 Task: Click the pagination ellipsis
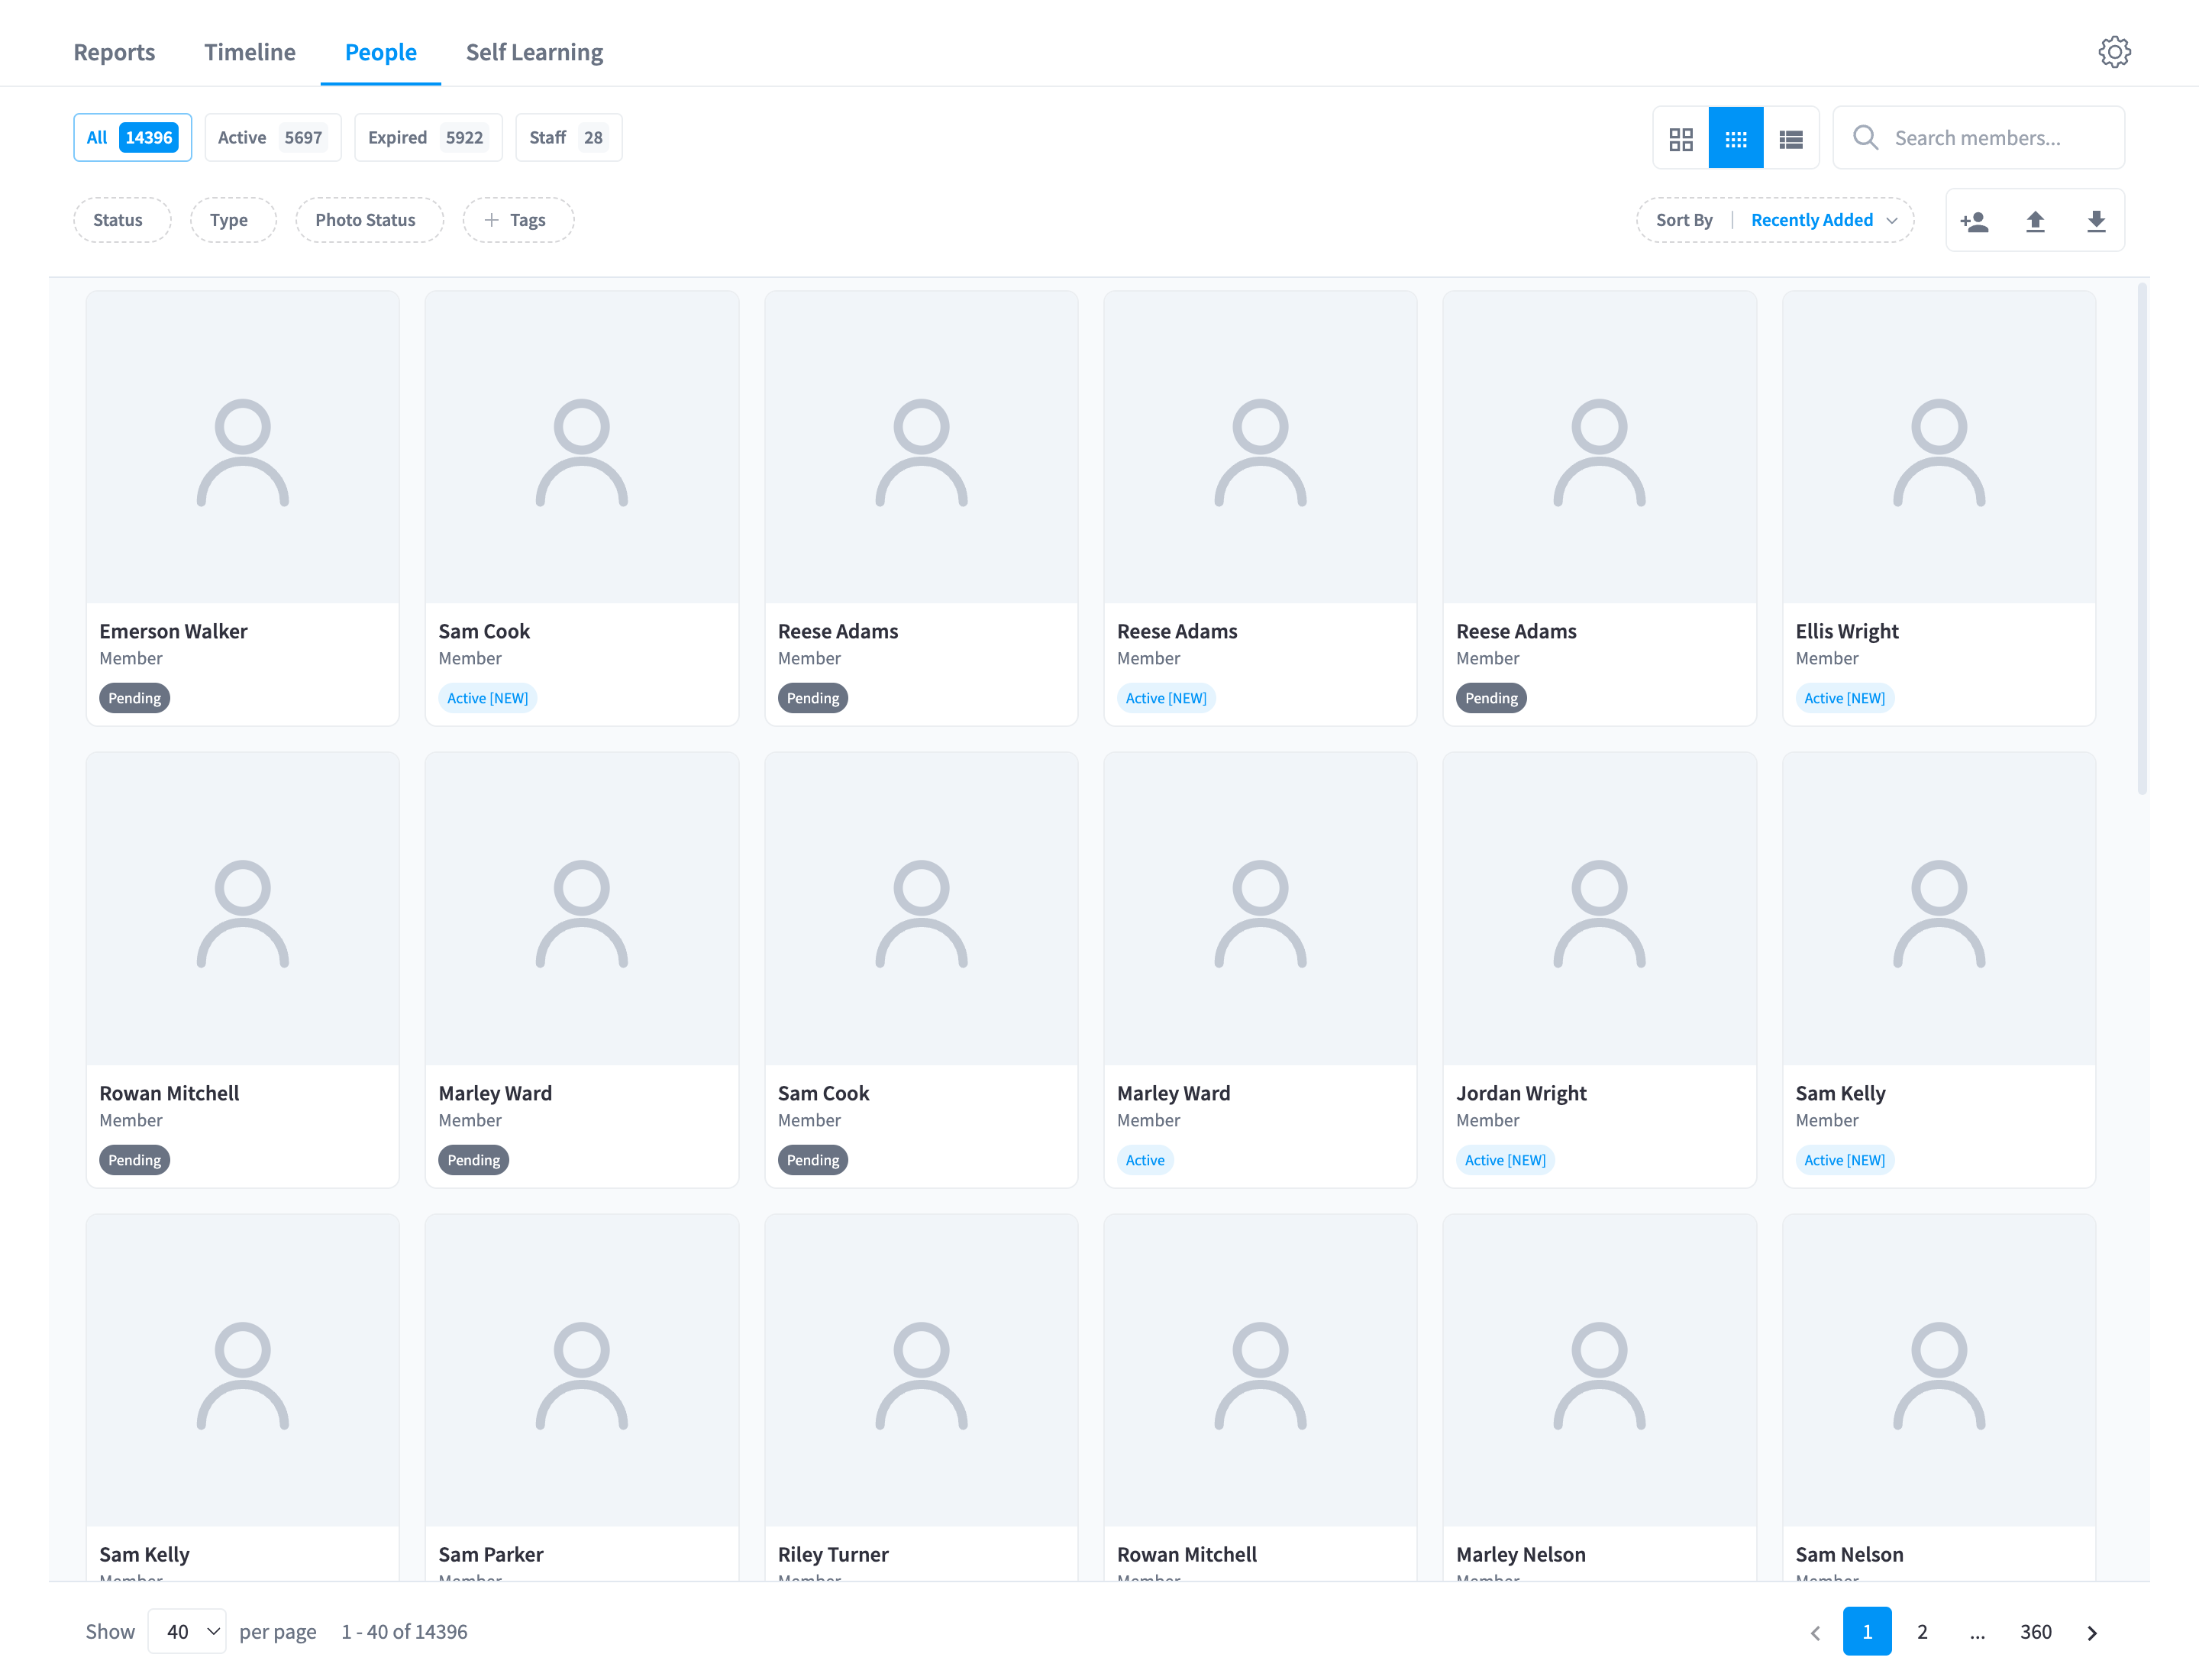pyautogui.click(x=1977, y=1632)
